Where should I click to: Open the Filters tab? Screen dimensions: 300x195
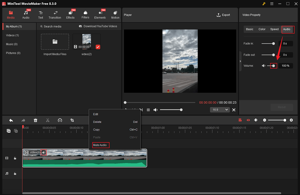click(x=85, y=15)
